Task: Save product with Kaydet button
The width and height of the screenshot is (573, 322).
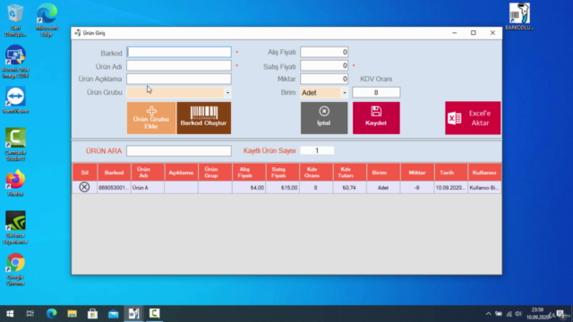Action: point(376,118)
